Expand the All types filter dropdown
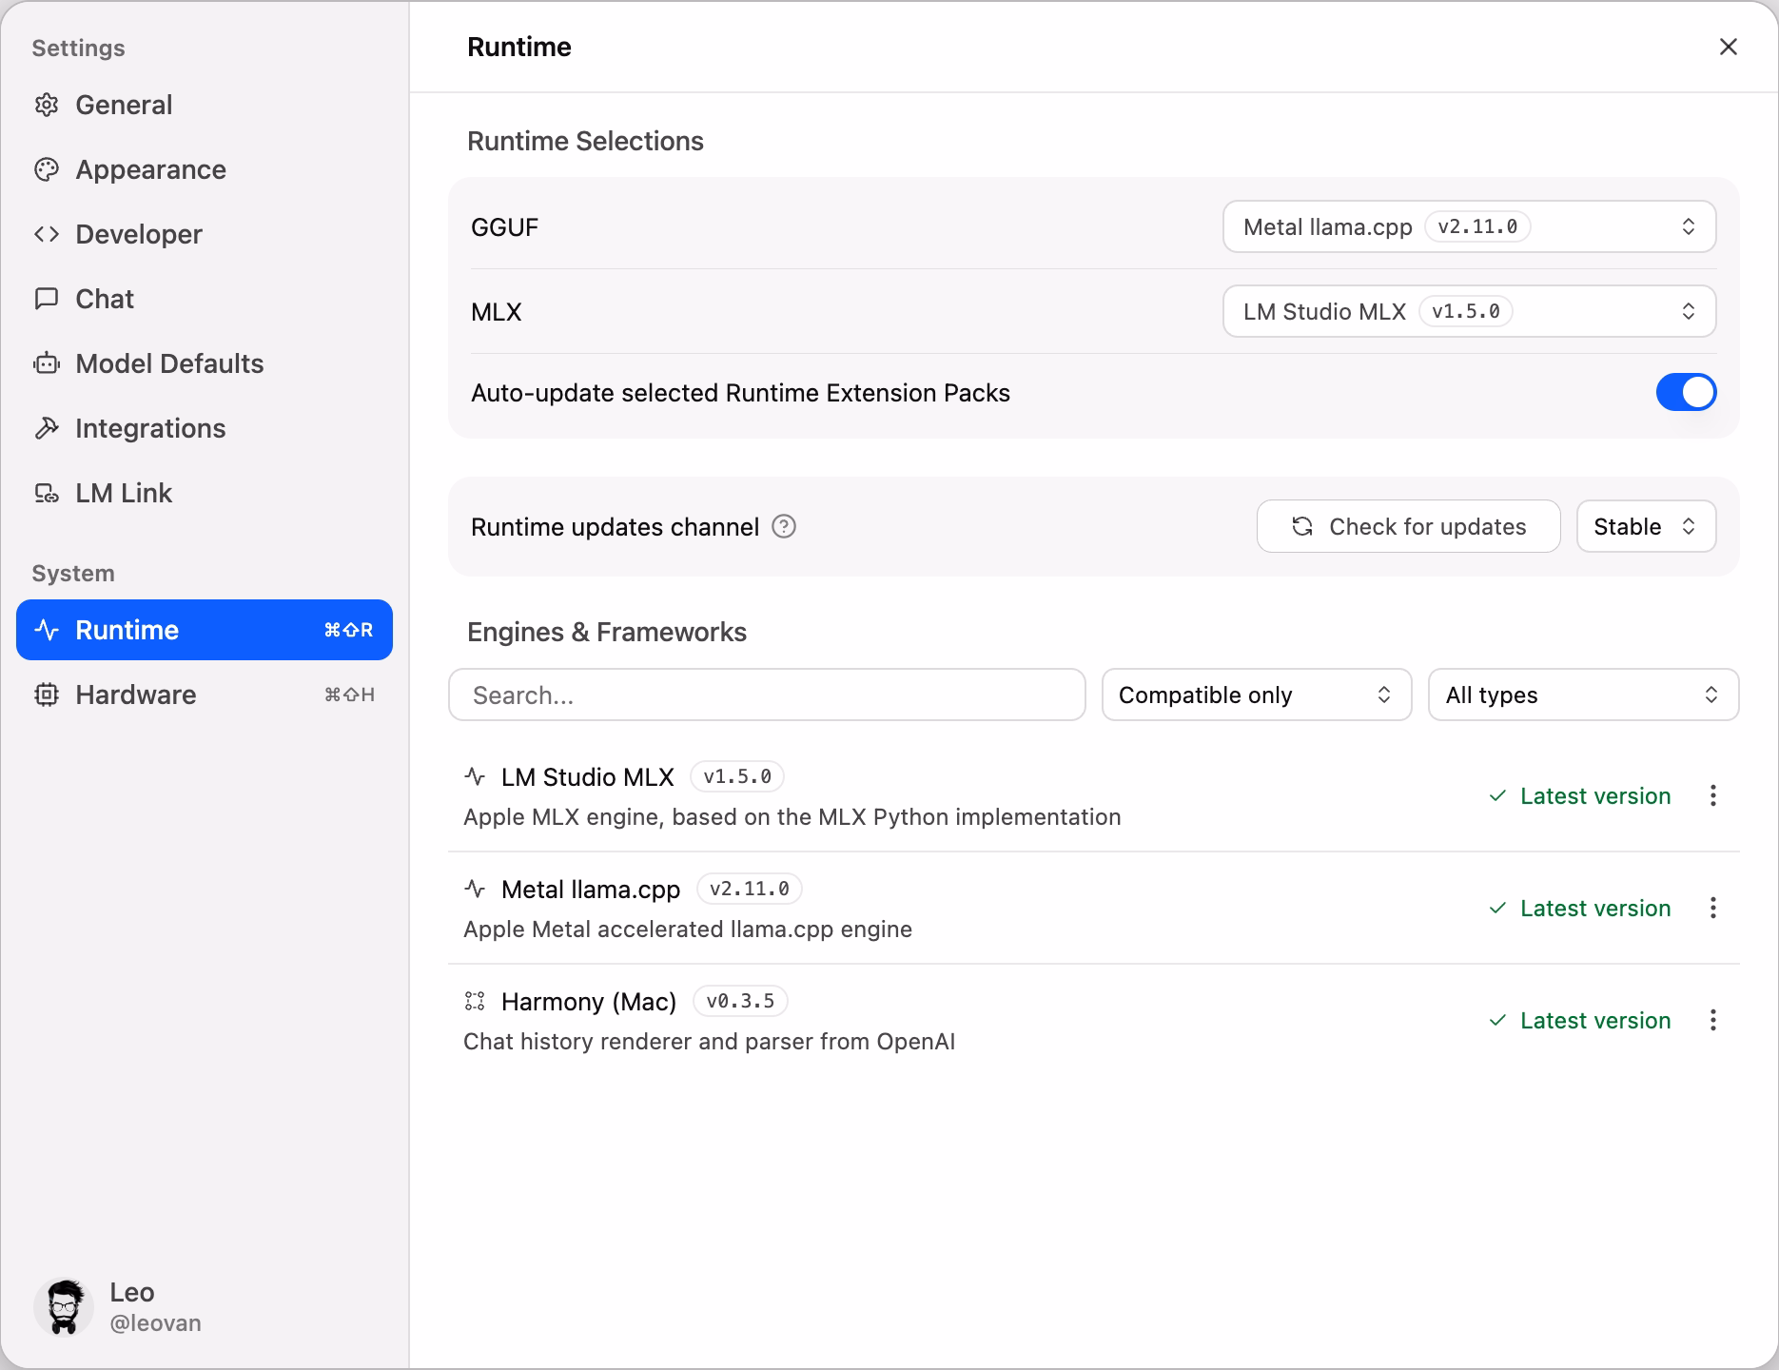Image resolution: width=1779 pixels, height=1370 pixels. pos(1583,695)
